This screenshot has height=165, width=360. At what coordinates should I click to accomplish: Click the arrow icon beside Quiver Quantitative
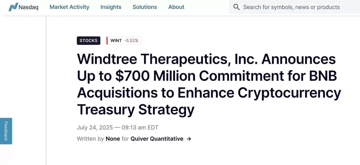188,139
